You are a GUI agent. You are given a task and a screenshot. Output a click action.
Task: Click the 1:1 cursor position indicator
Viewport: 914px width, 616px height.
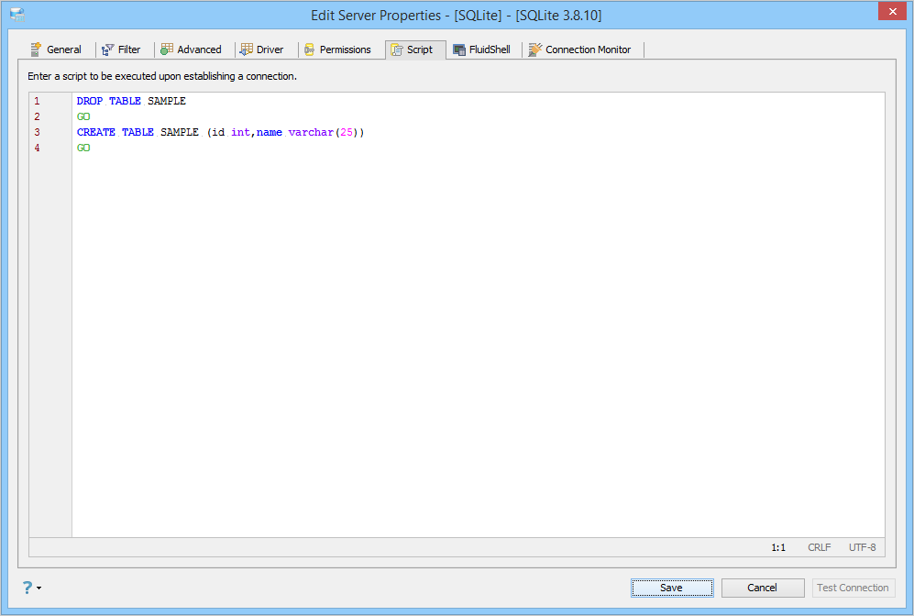[778, 547]
